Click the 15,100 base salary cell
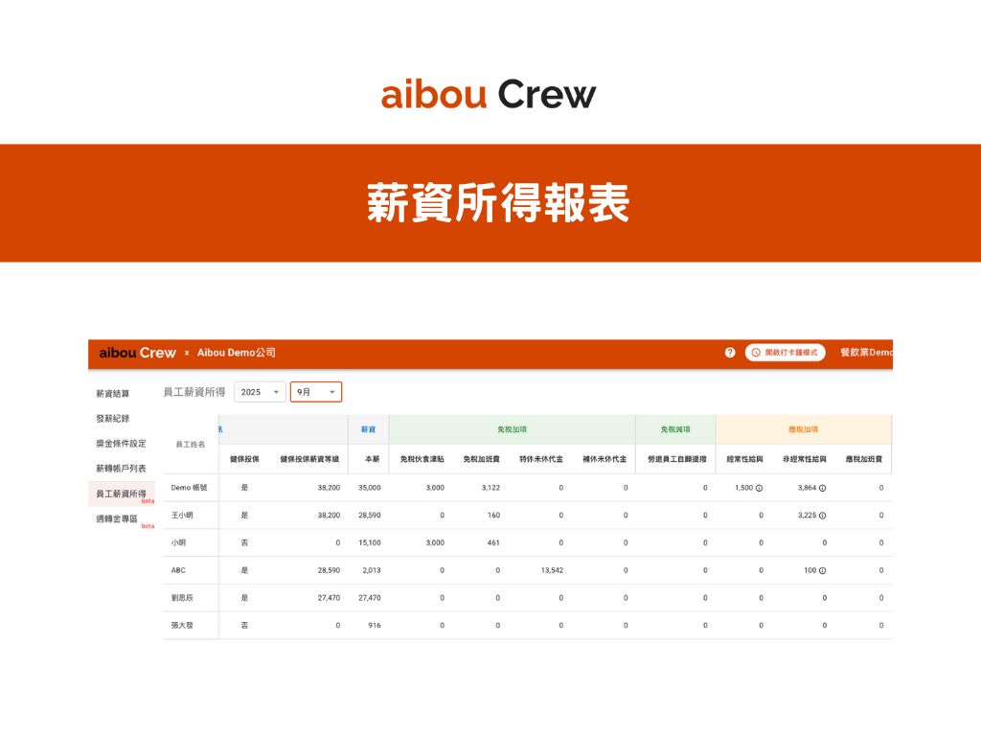Viewport: 981px width, 736px height. (369, 542)
